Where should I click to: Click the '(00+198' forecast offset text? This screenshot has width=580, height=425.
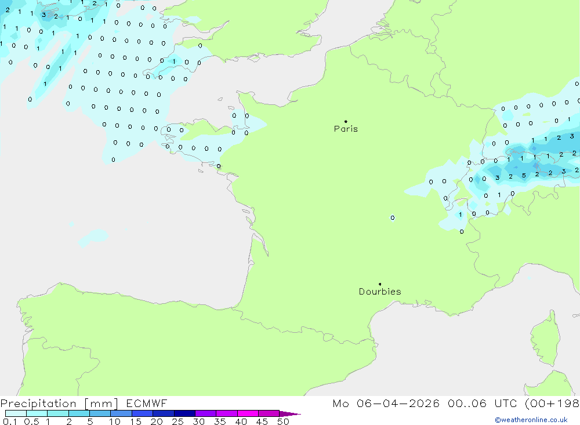(552, 403)
